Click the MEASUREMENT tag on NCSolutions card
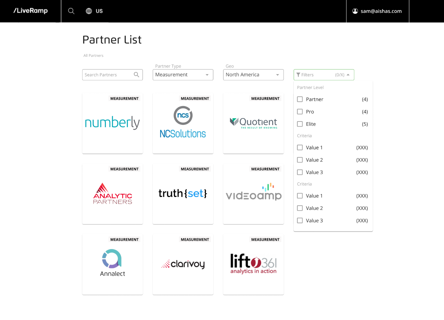 point(195,98)
